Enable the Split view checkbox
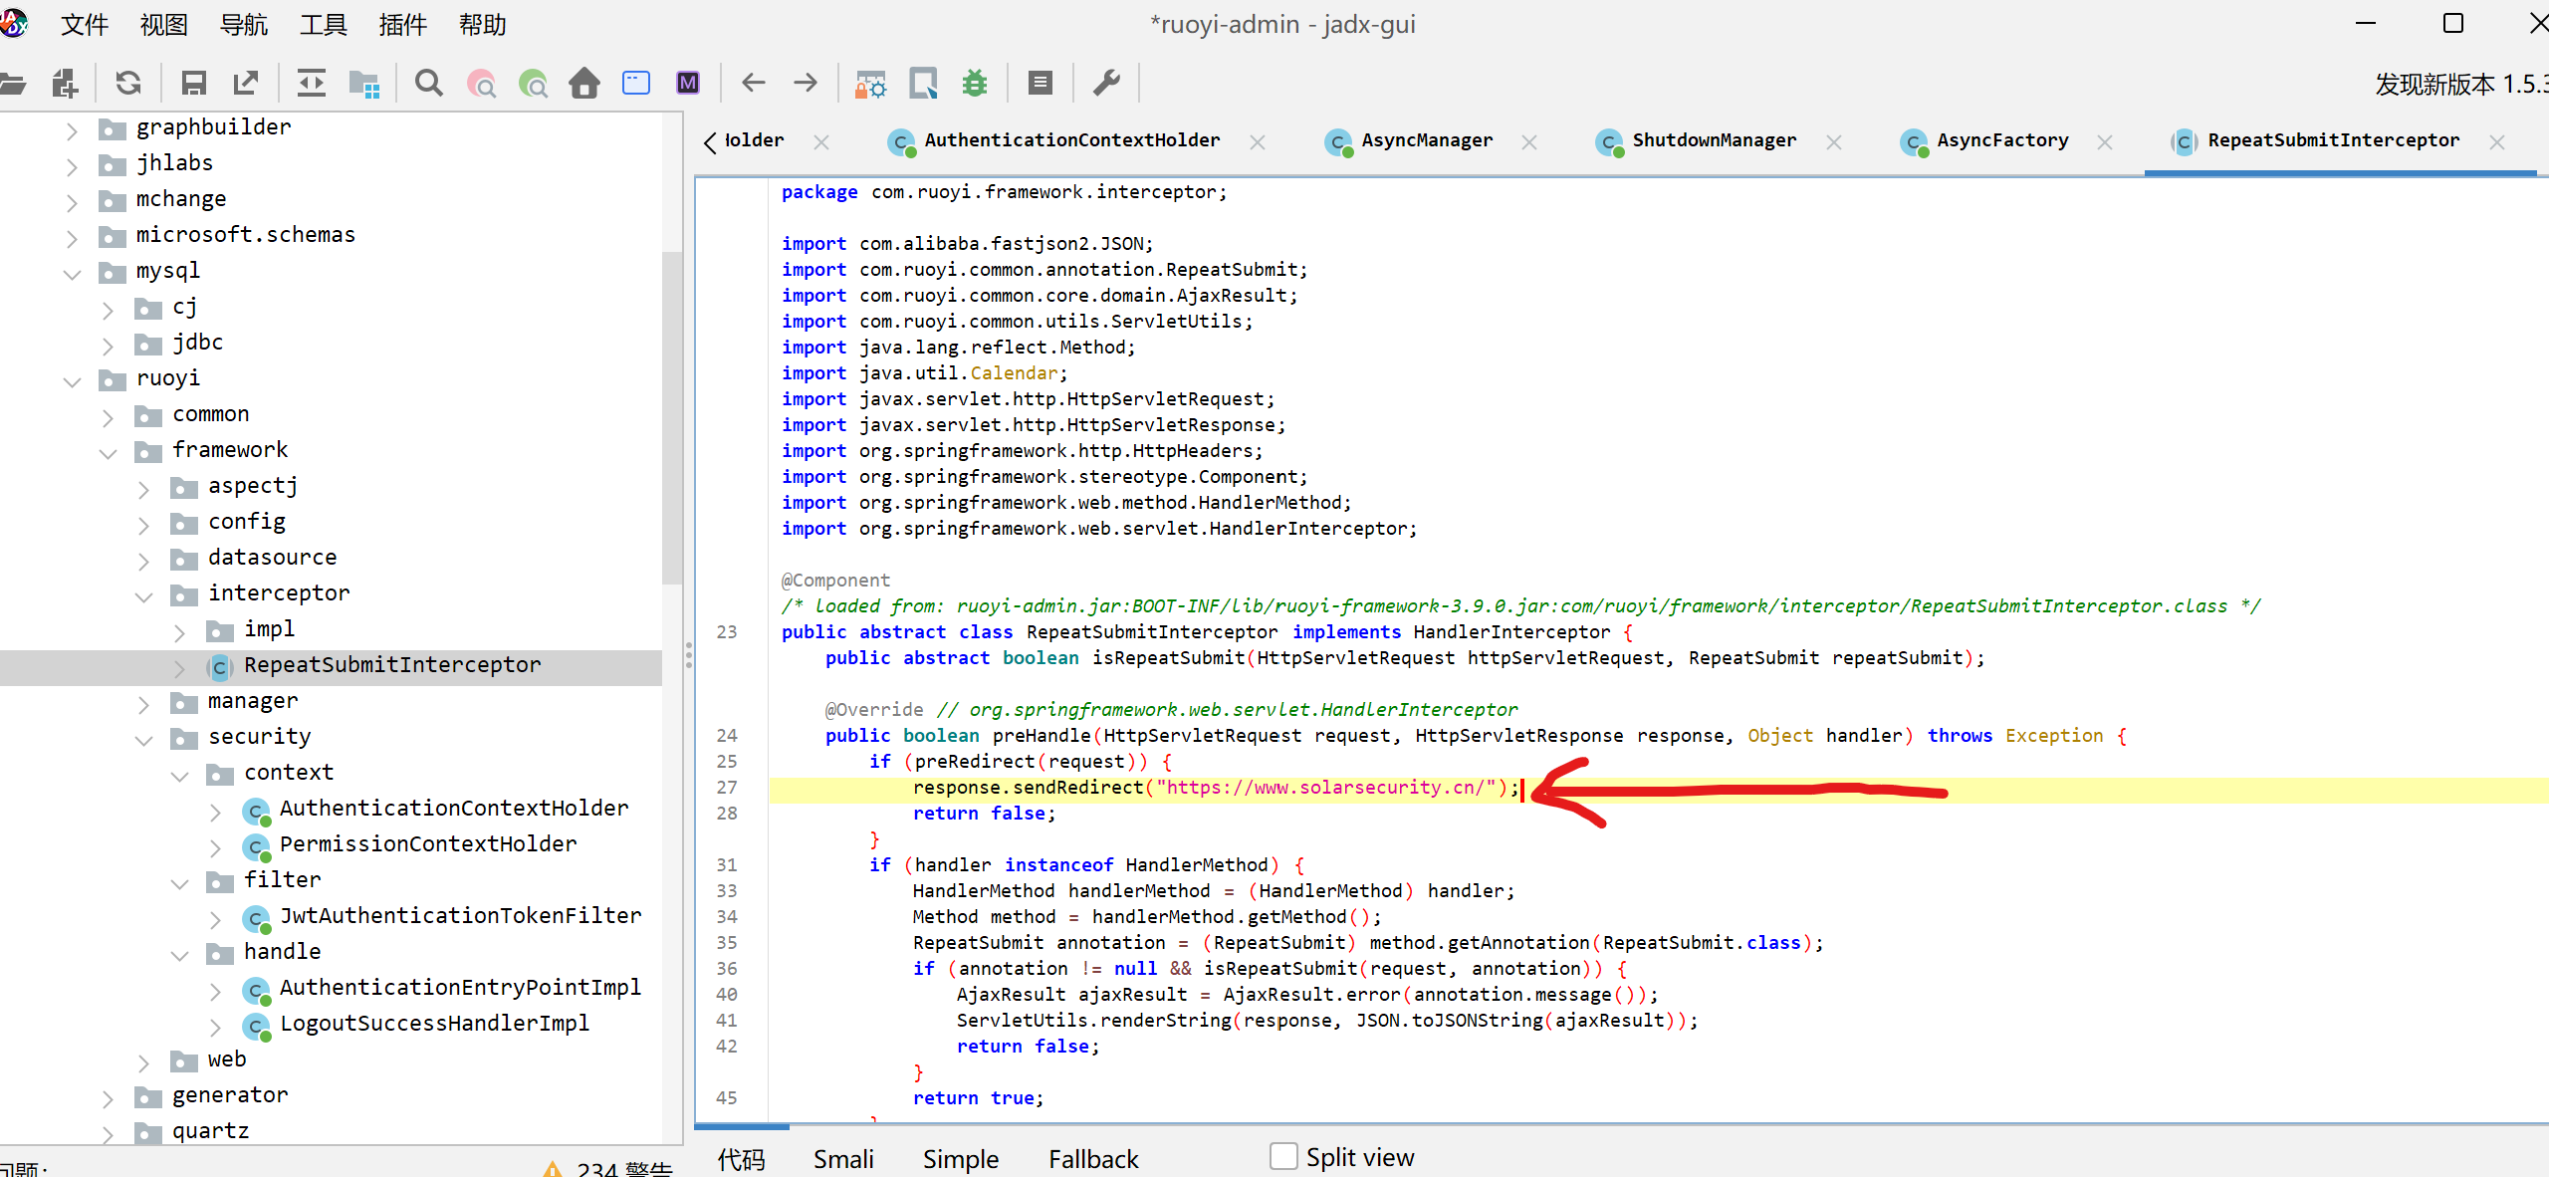The width and height of the screenshot is (2549, 1177). [1283, 1156]
